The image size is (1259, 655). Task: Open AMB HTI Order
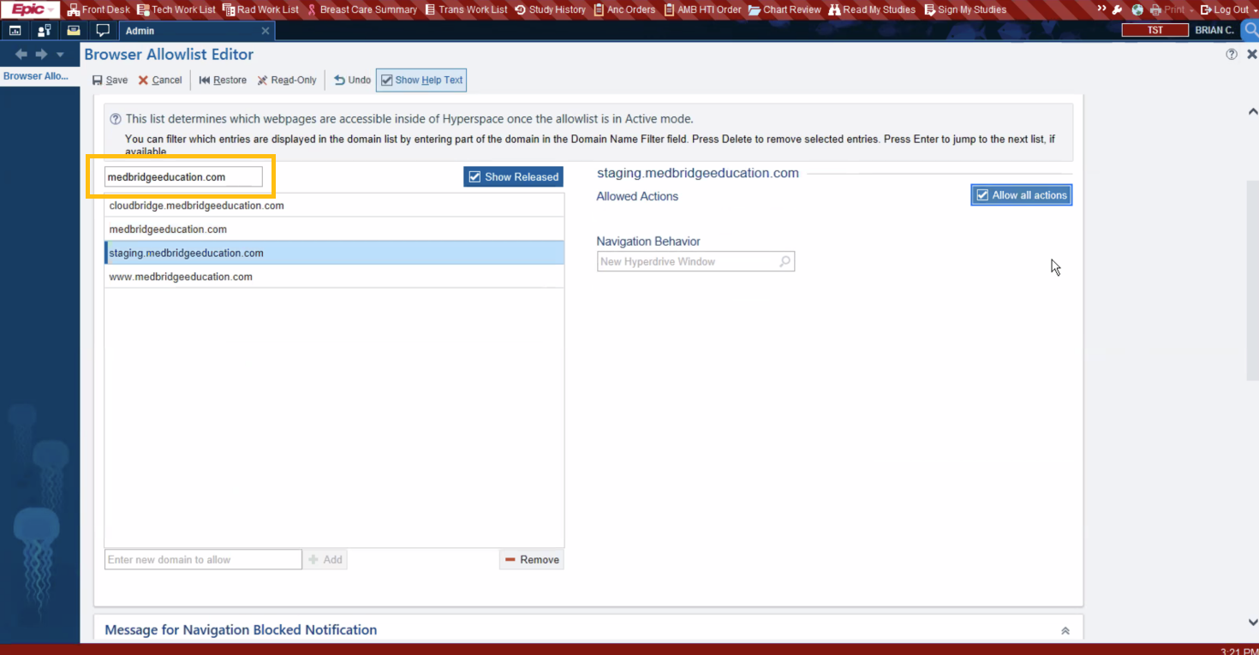point(702,9)
